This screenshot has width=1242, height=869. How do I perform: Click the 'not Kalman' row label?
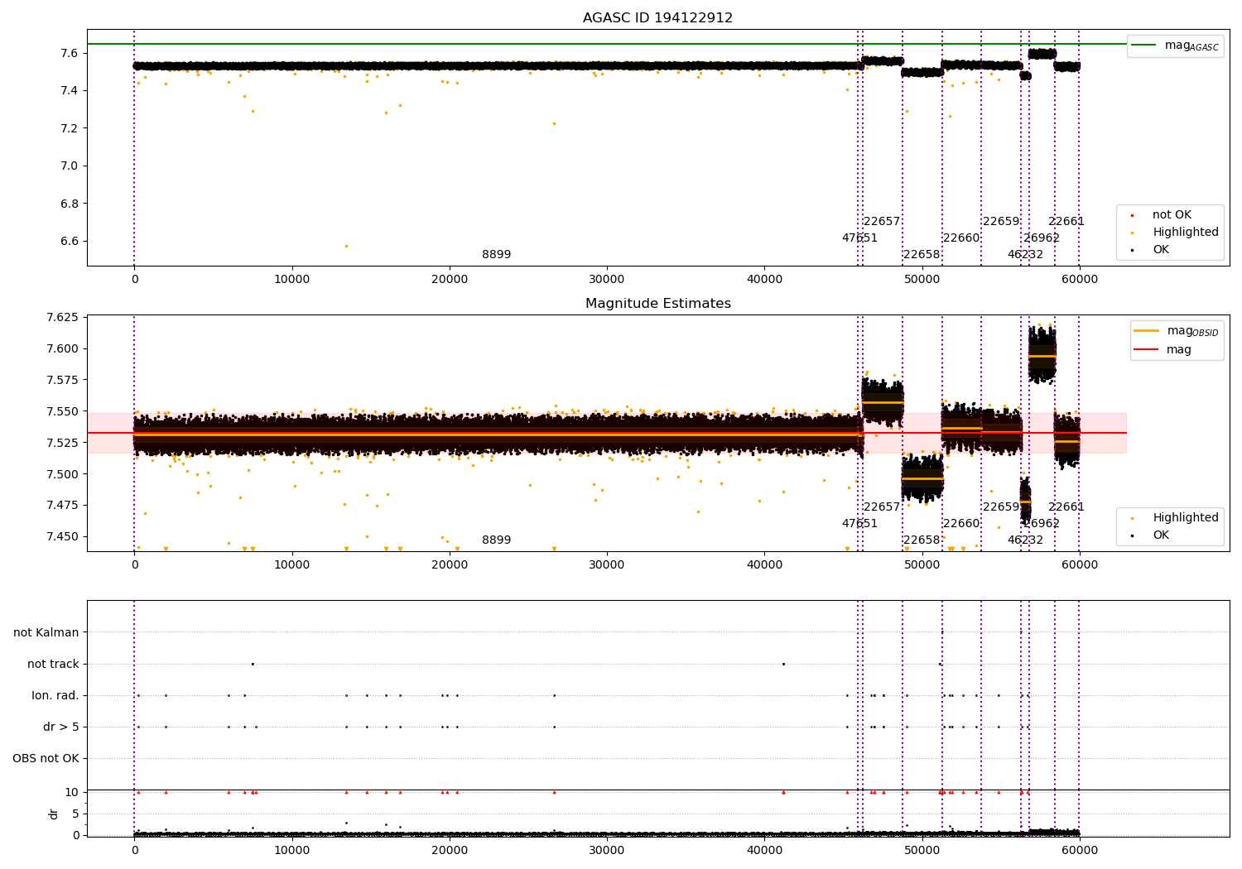[x=46, y=633]
